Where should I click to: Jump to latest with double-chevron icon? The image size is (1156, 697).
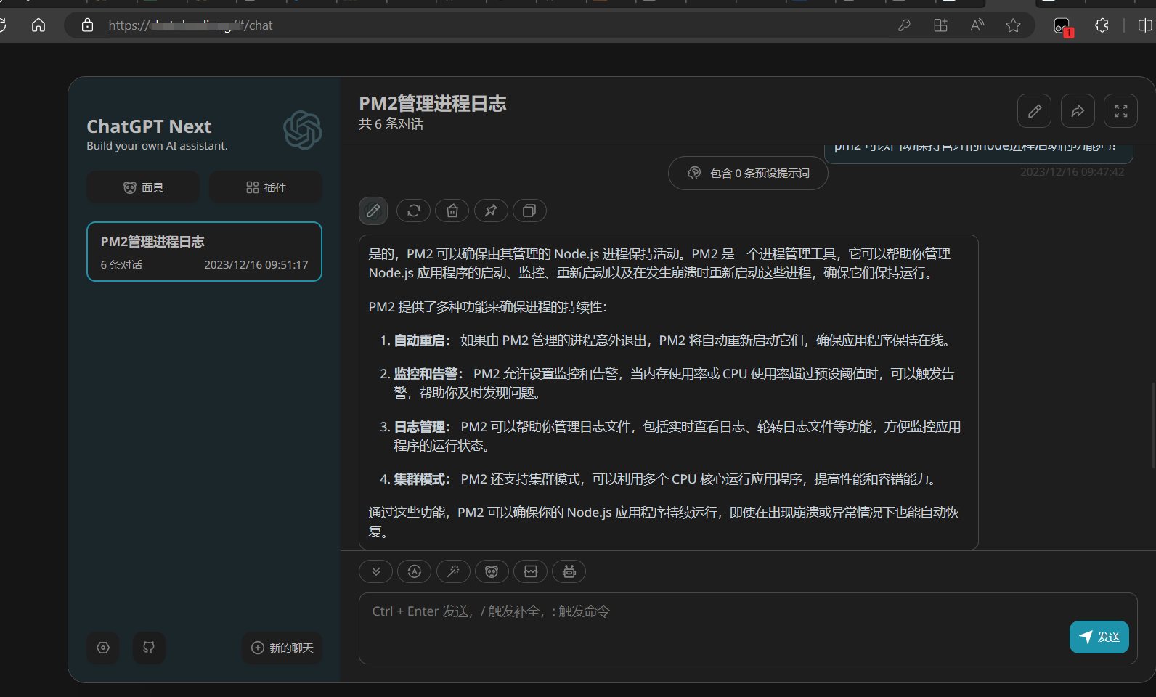point(376,571)
